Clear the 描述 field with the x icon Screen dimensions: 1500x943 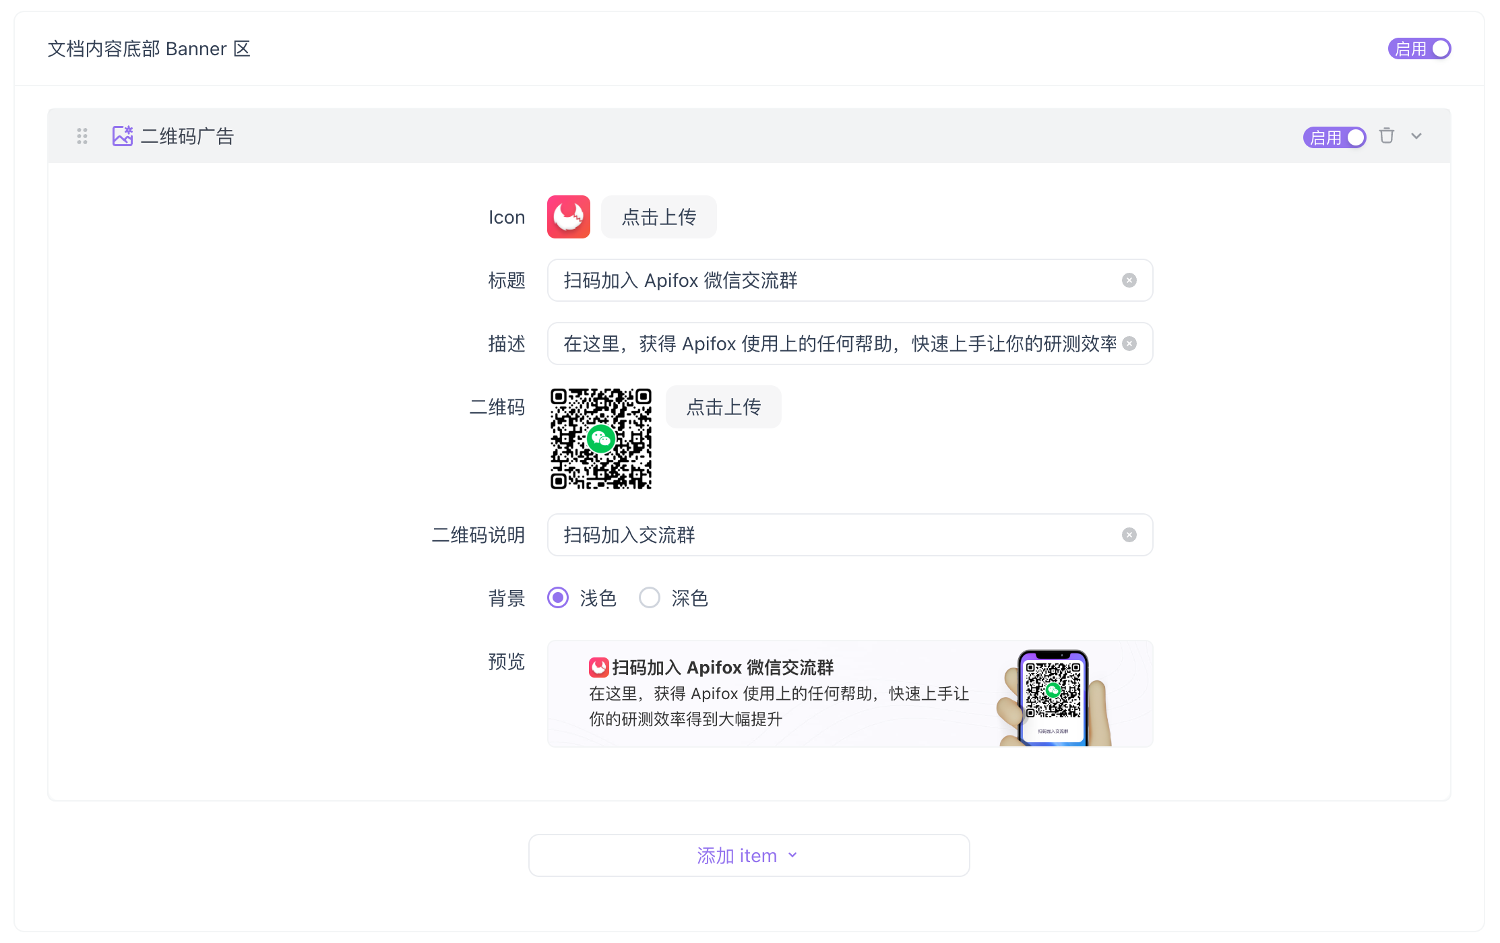1129,344
